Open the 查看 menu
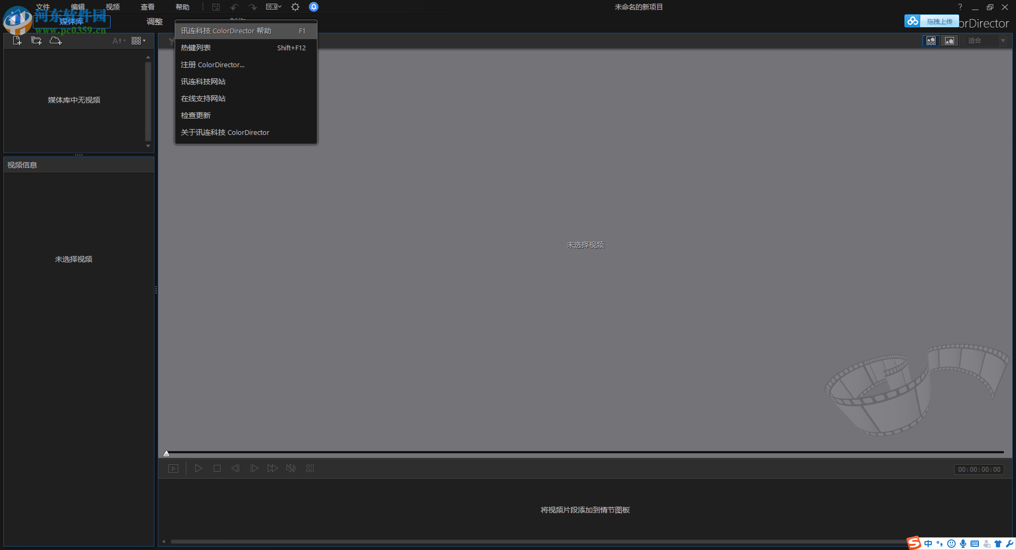This screenshot has height=550, width=1016. pos(148,7)
